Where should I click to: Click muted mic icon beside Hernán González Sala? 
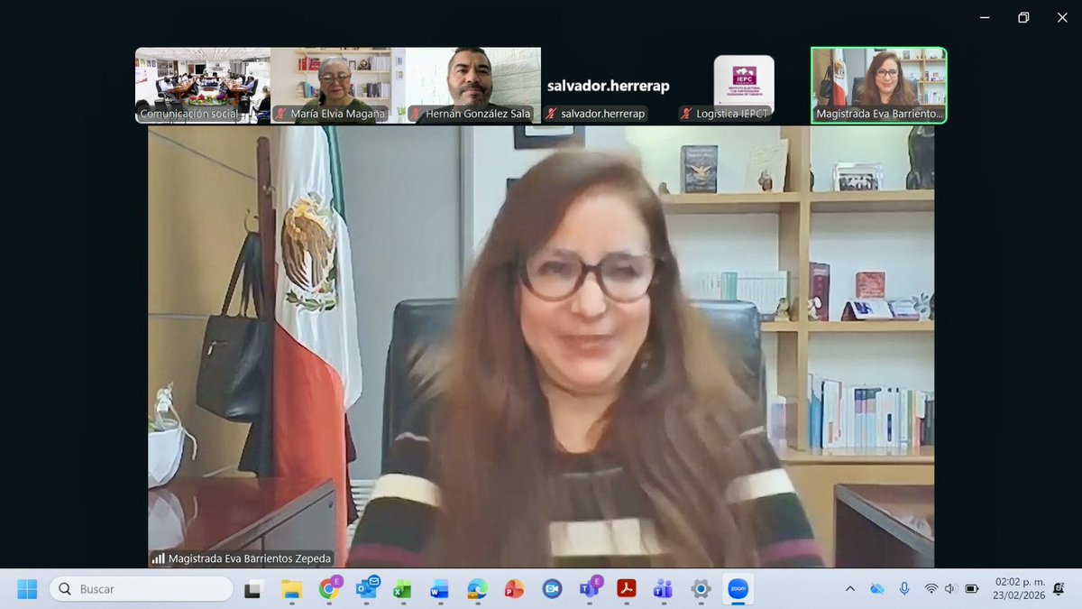pyautogui.click(x=416, y=114)
